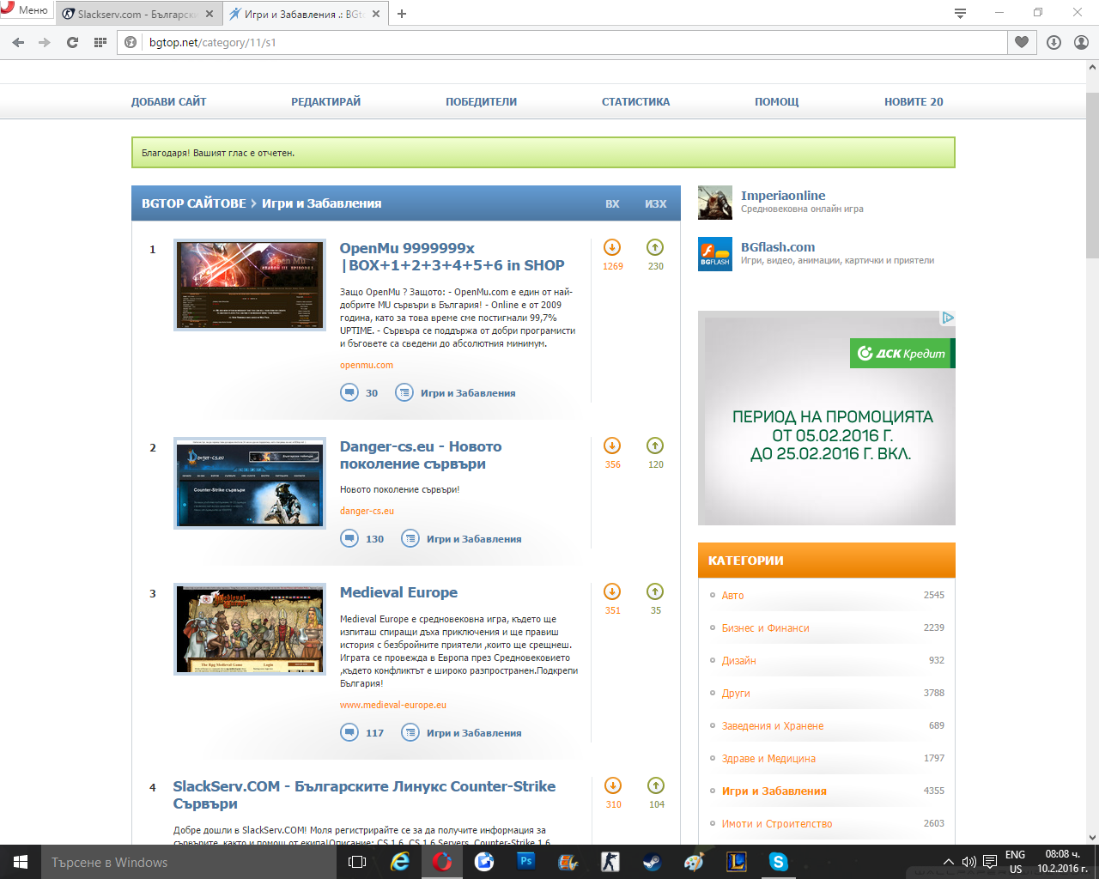
Task: Show site info icon in the address bar
Action: pyautogui.click(x=131, y=42)
